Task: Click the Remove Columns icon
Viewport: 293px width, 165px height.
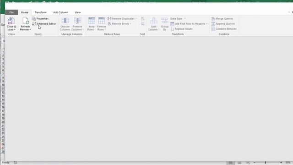Action: point(77,21)
